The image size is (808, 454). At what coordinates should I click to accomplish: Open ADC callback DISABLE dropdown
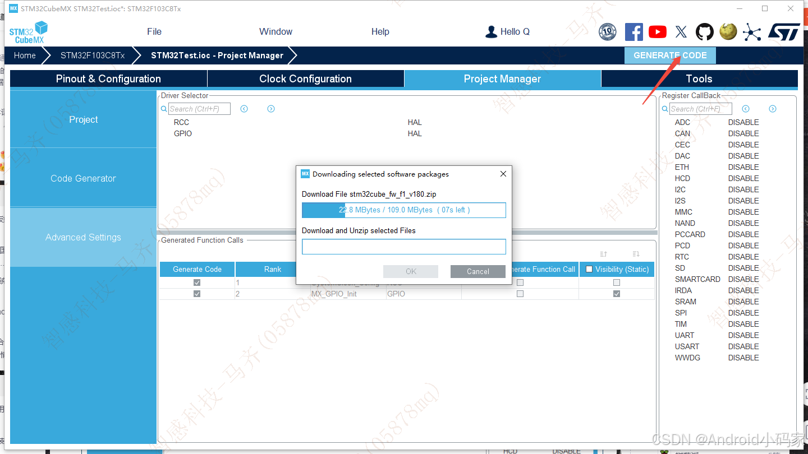743,122
